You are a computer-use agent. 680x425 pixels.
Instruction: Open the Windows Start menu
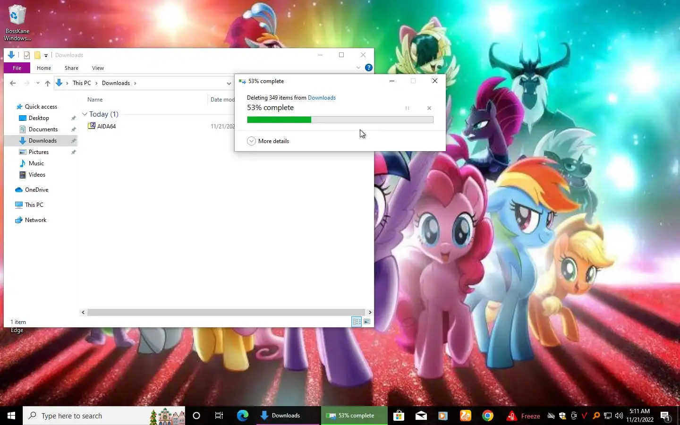click(x=11, y=416)
